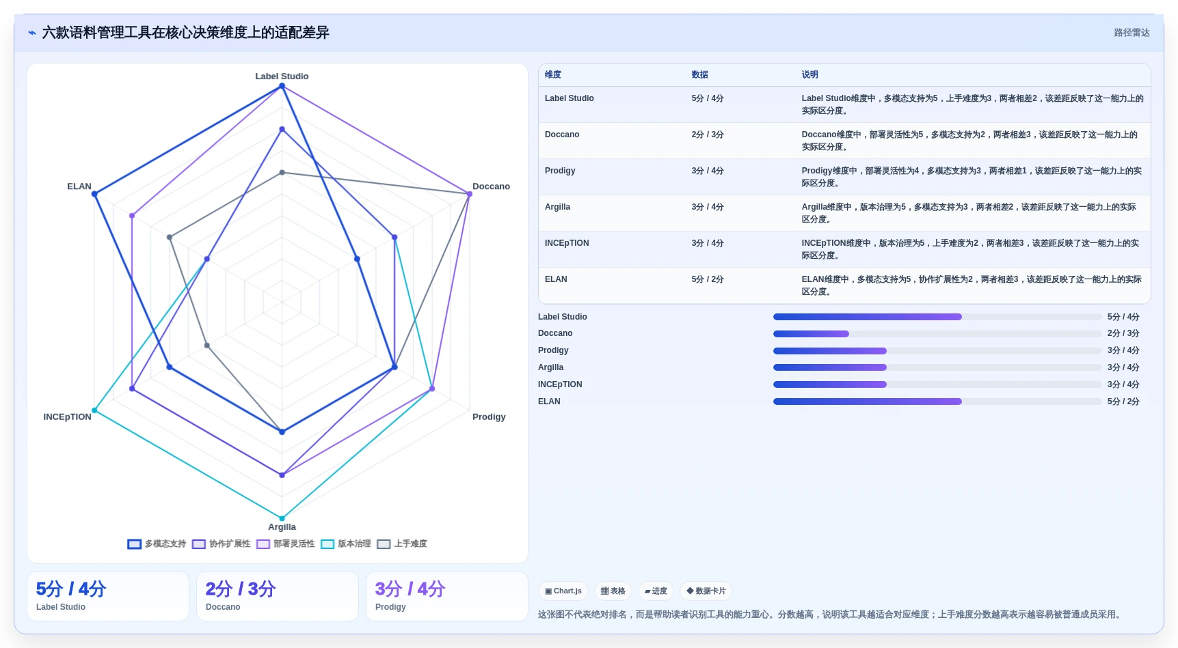
Task: Click the Label Studio progress bar
Action: [937, 317]
